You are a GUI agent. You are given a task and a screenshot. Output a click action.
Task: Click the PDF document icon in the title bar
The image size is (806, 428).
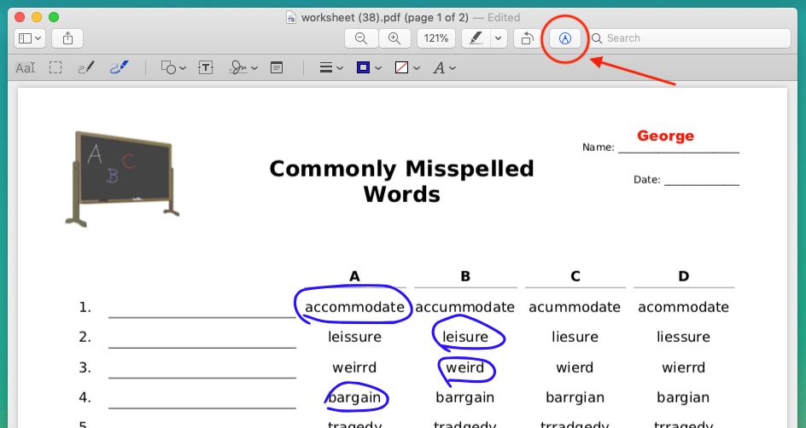coord(291,17)
